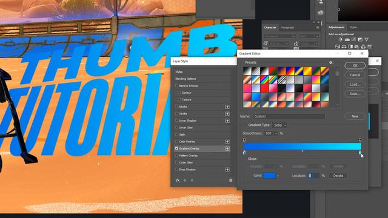Enable the Texture checkbox

tap(179, 99)
